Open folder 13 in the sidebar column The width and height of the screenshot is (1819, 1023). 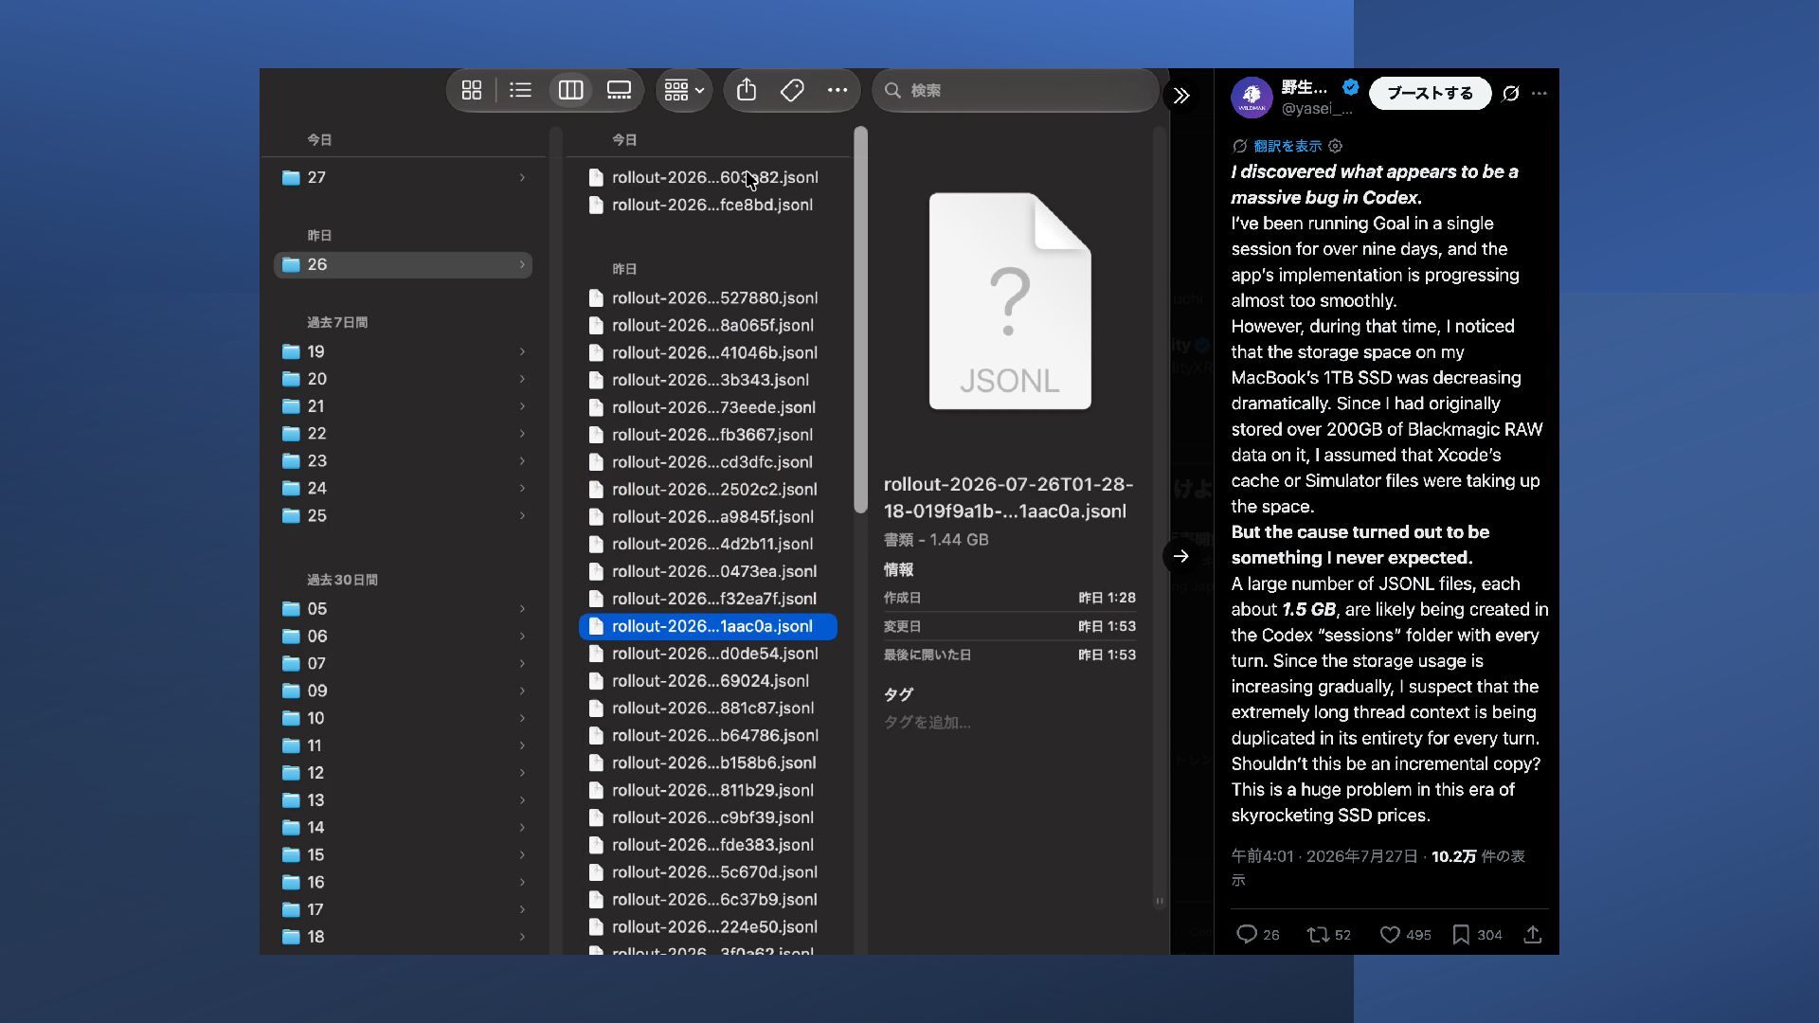coord(403,800)
